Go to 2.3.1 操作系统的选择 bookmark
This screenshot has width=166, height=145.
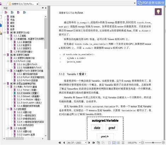coord(27,74)
